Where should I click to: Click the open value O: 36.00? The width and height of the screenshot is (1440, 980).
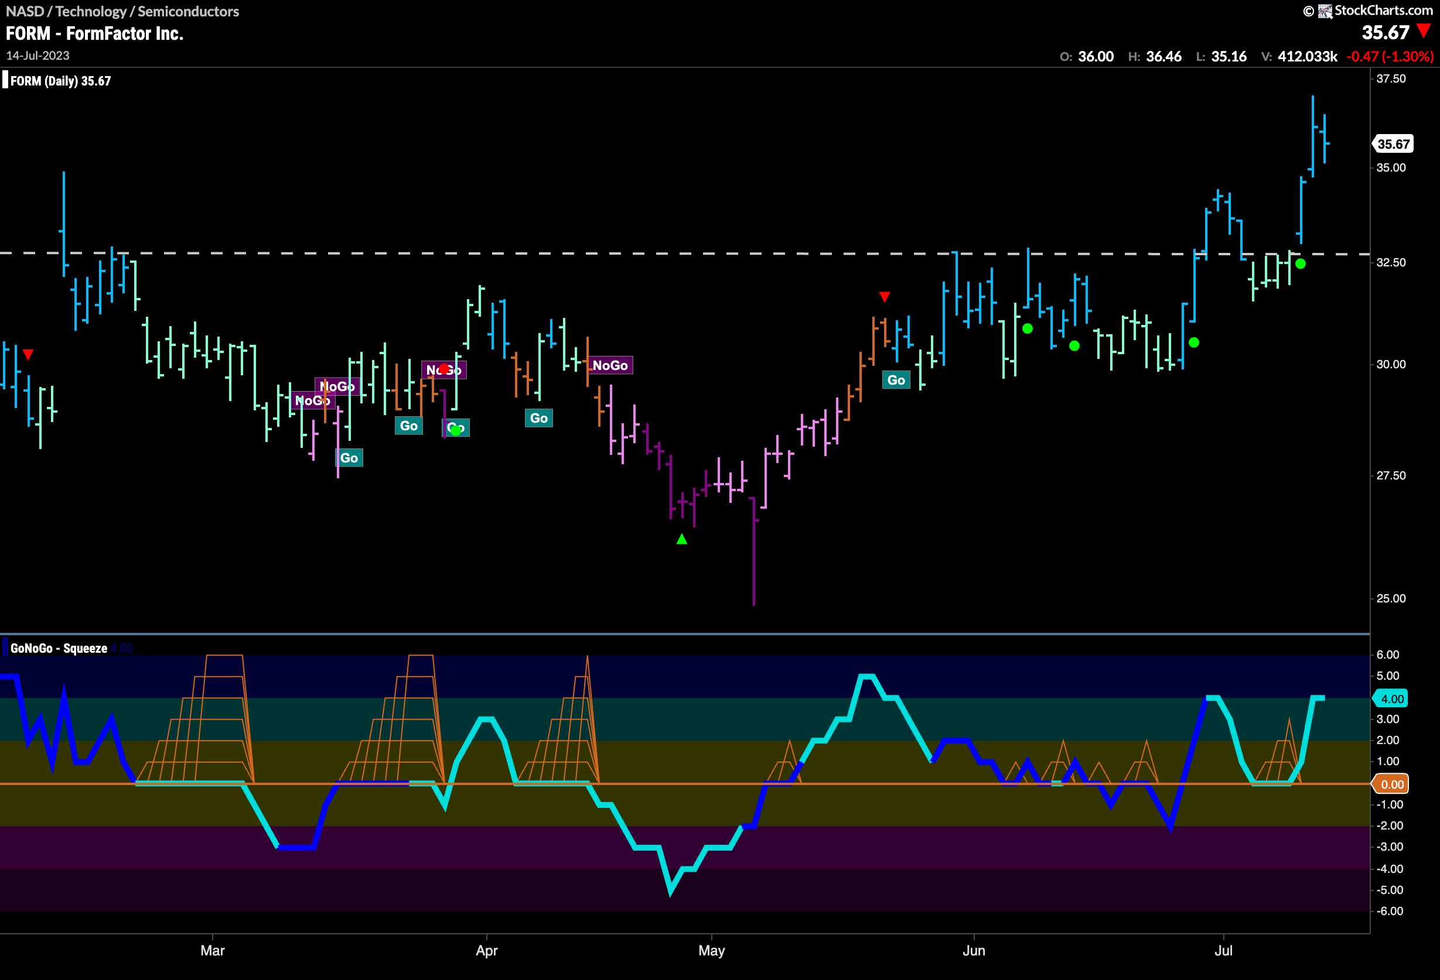[x=1087, y=56]
